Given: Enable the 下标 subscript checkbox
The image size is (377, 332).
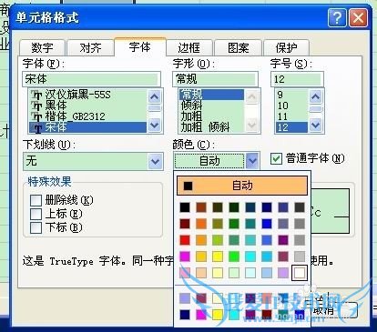Looking at the screenshot, I should pos(36,227).
